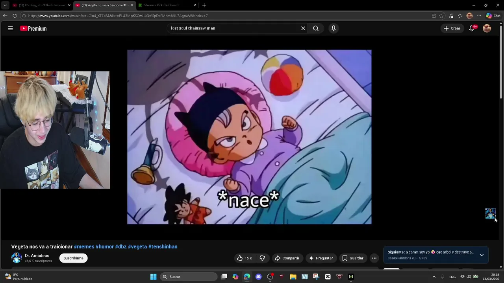Clear the search text with the X
504x283 pixels.
(303, 28)
